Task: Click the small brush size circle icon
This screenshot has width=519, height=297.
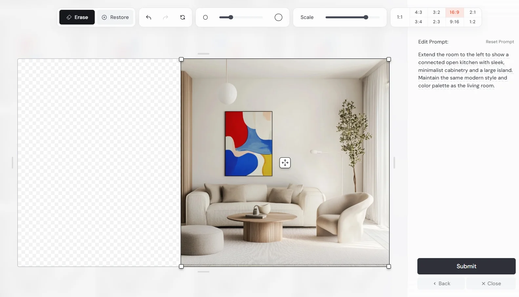Action: click(206, 17)
